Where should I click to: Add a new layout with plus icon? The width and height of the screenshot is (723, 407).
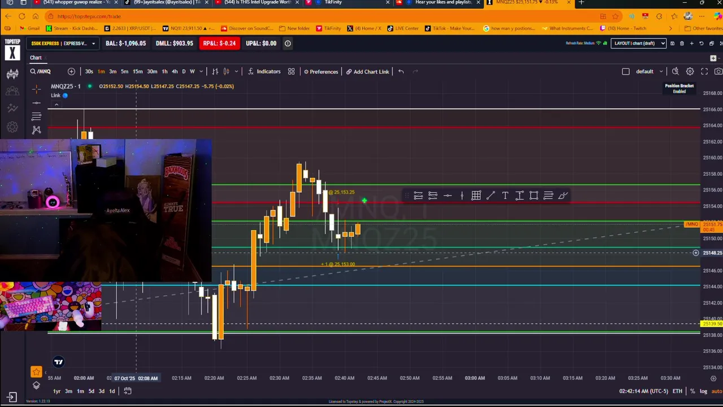tap(691, 44)
